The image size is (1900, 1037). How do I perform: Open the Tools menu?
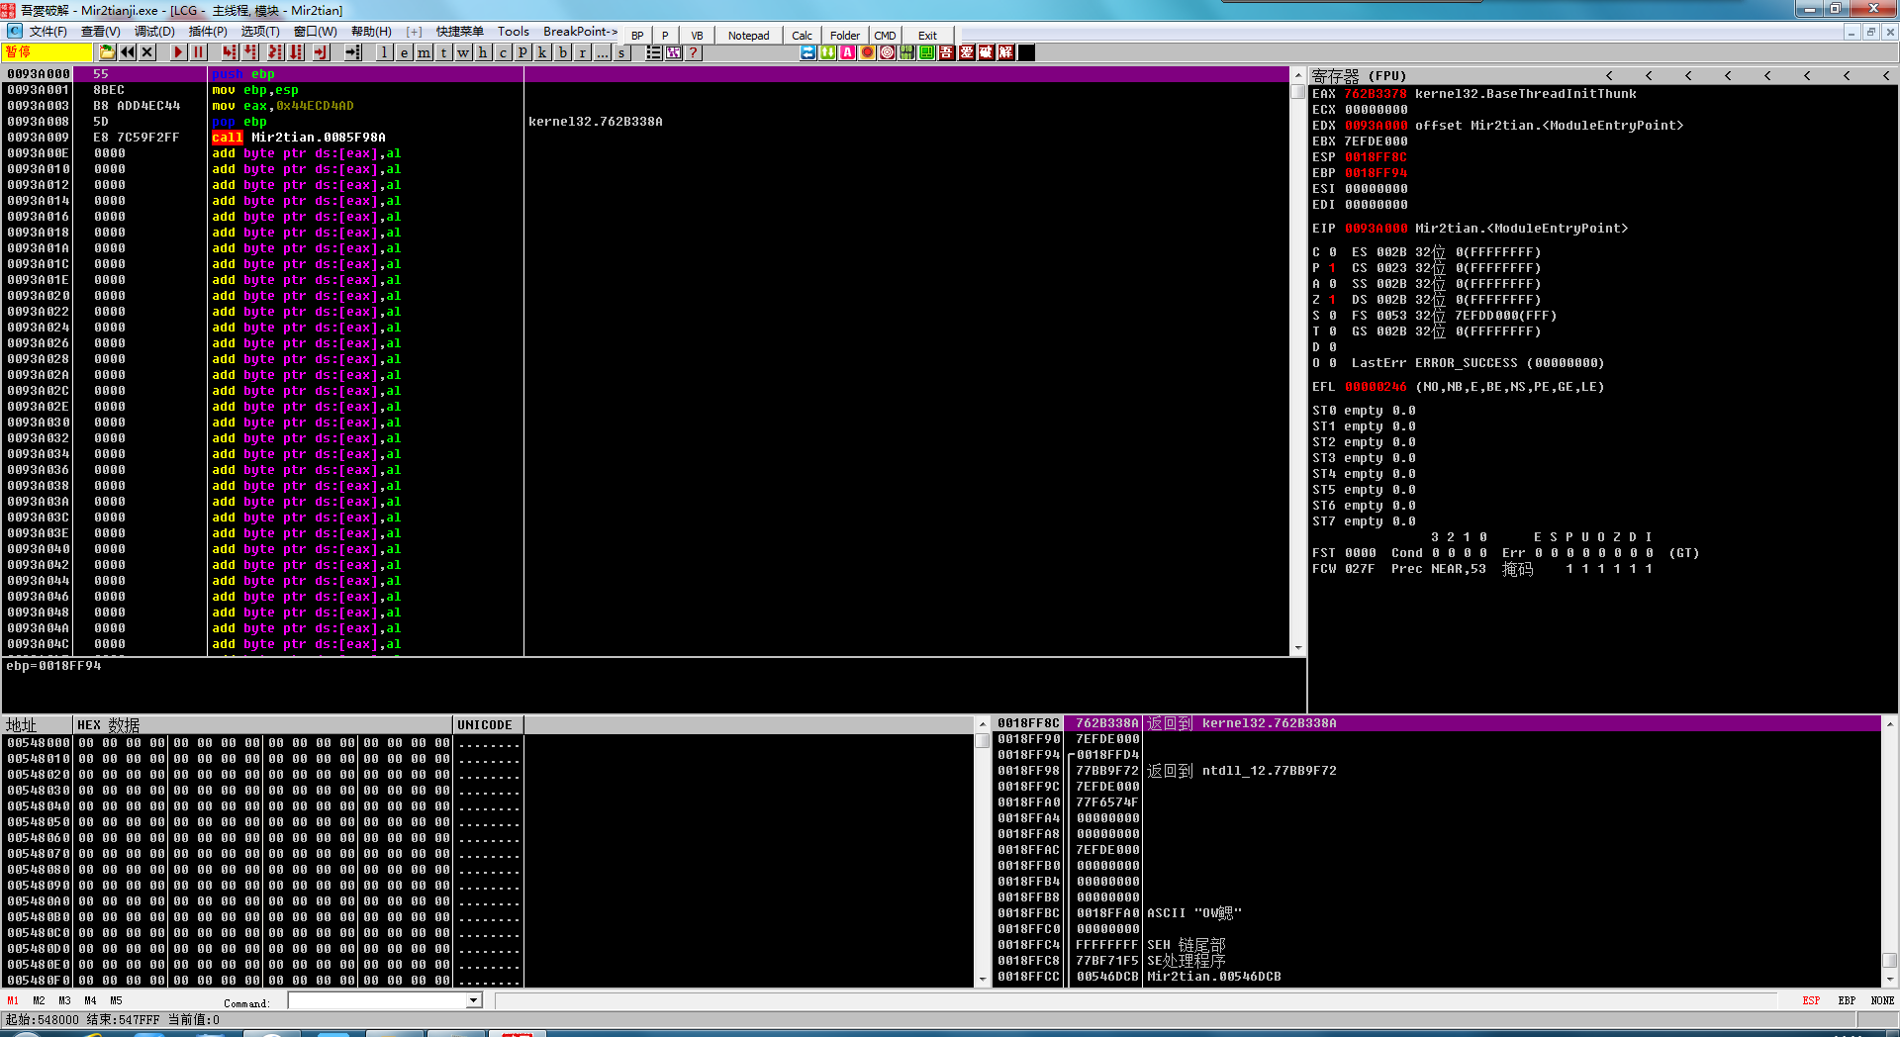point(514,32)
